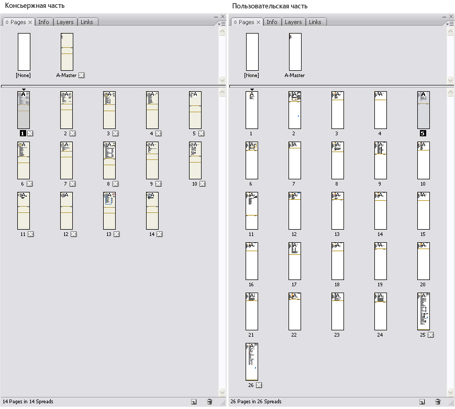
Task: Open Links tab in right panel
Action: [315, 22]
